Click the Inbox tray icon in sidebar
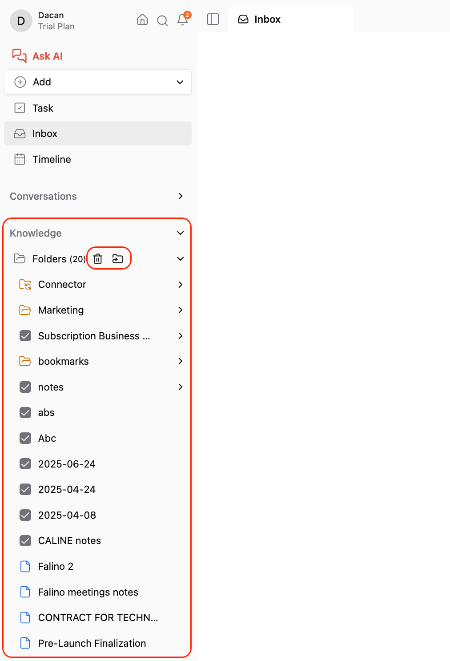 pyautogui.click(x=20, y=133)
